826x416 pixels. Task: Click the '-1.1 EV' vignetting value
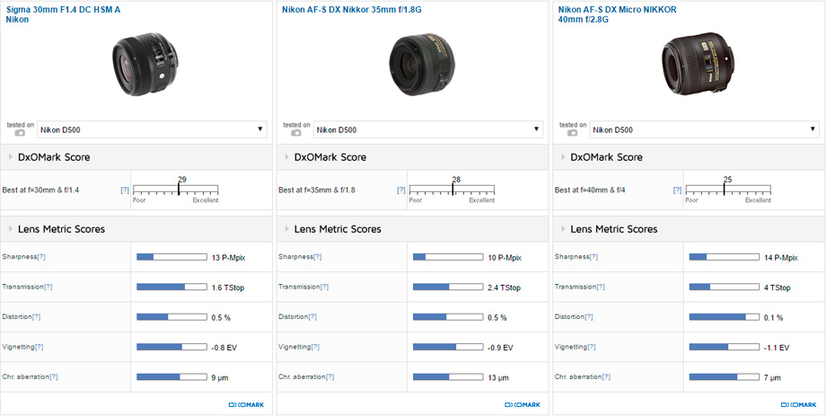coord(777,348)
